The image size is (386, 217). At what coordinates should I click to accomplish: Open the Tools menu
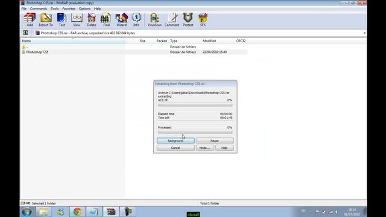pyautogui.click(x=55, y=8)
